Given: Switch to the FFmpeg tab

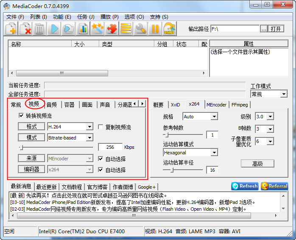Looking at the screenshot, I should tap(240, 105).
